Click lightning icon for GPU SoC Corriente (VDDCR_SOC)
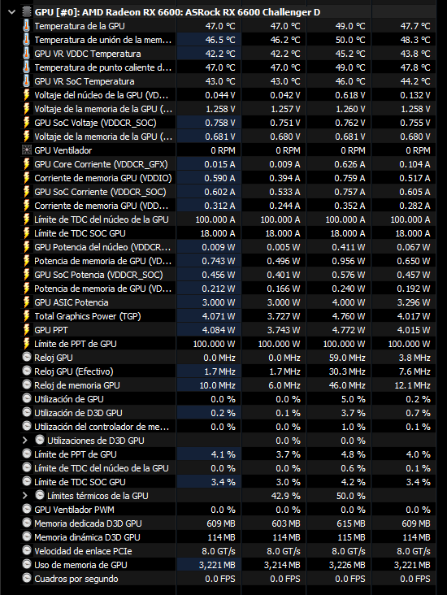 (x=27, y=192)
